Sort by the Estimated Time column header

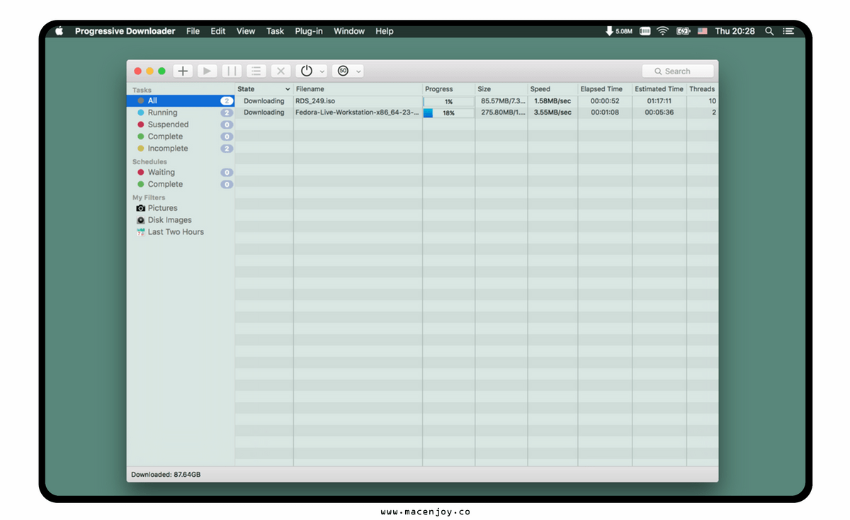coord(659,89)
